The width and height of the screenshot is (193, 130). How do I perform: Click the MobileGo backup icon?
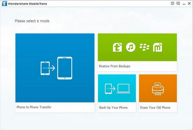(157, 47)
